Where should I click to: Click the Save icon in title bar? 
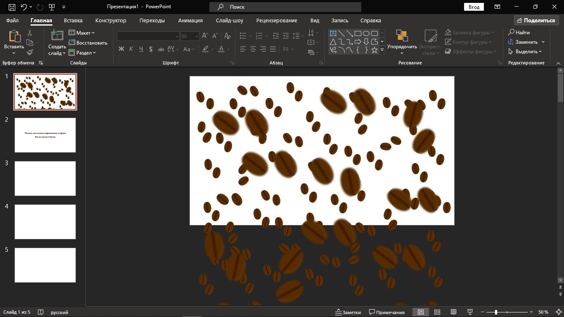point(12,7)
